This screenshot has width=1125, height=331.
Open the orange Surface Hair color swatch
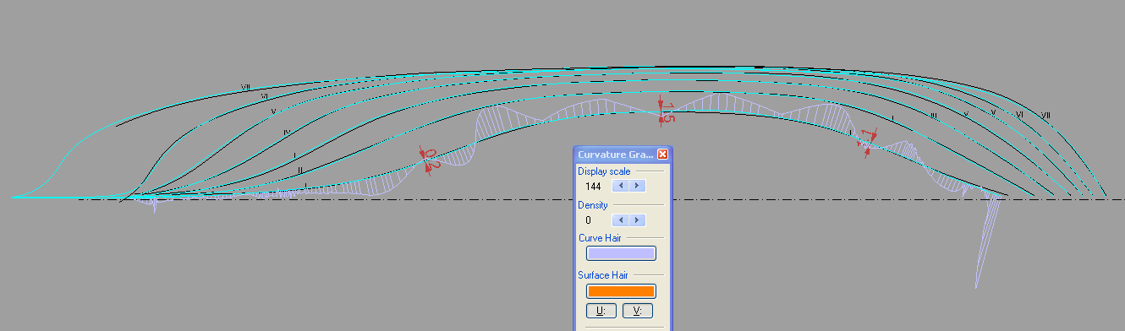coord(621,291)
